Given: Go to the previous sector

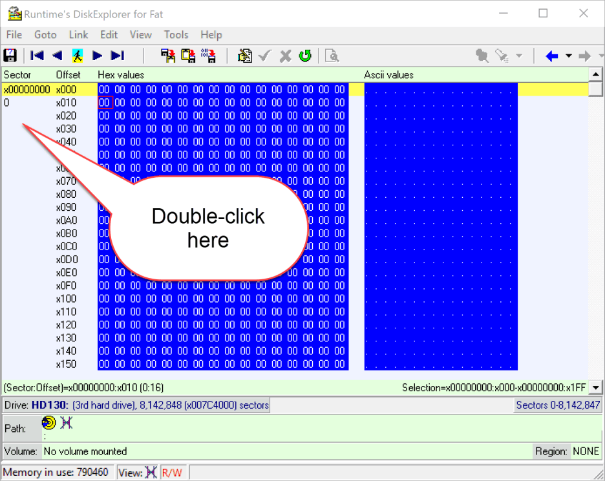Looking at the screenshot, I should click(57, 56).
